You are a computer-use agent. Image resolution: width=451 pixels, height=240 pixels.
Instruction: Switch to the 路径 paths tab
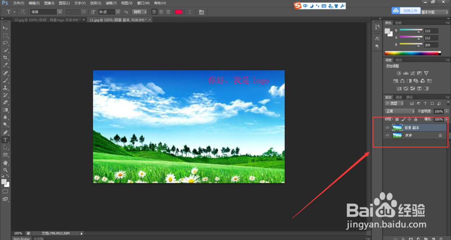(410, 97)
